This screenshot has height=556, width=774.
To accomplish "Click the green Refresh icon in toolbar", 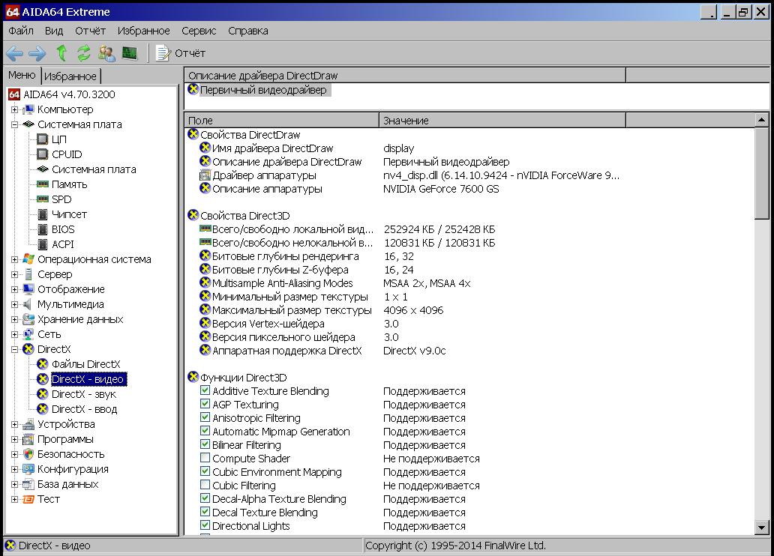I will click(83, 53).
